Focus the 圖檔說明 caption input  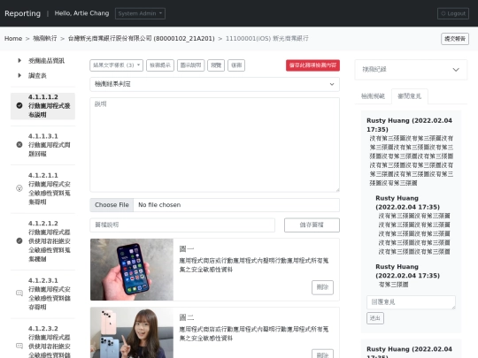pyautogui.click(x=182, y=225)
